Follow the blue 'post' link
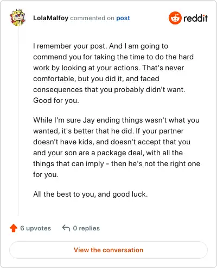Viewport: 217px width, 268px height. click(123, 19)
